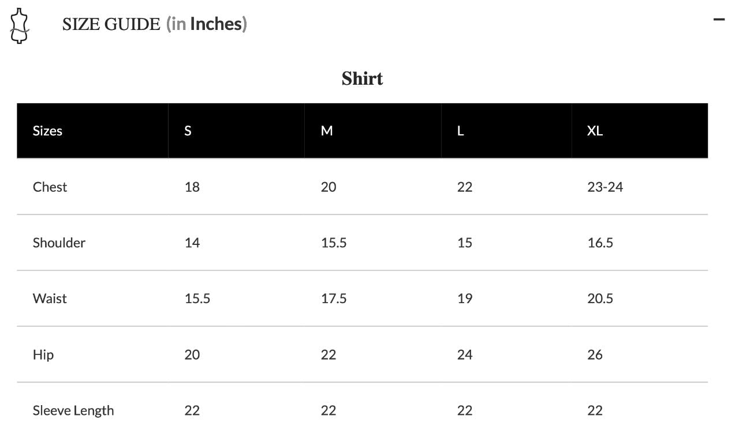
Task: Select the XL size column header
Action: point(595,131)
